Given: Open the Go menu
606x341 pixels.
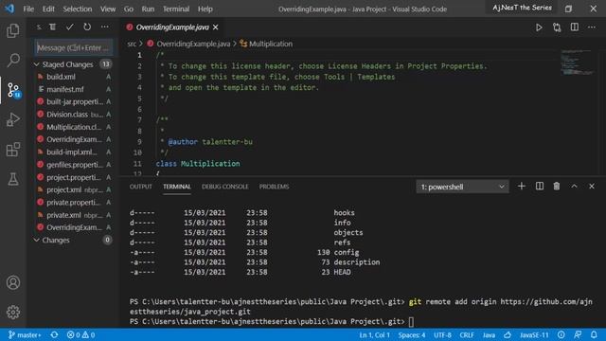Looking at the screenshot, I should 129,9.
